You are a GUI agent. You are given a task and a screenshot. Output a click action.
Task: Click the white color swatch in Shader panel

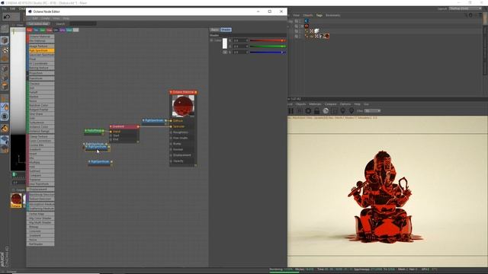tap(225, 43)
